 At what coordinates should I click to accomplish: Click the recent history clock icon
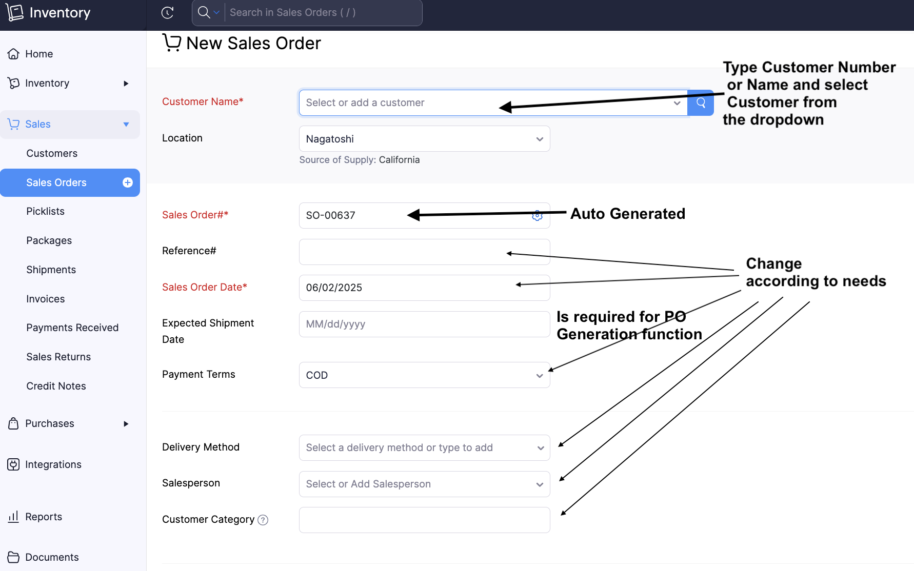pyautogui.click(x=167, y=13)
